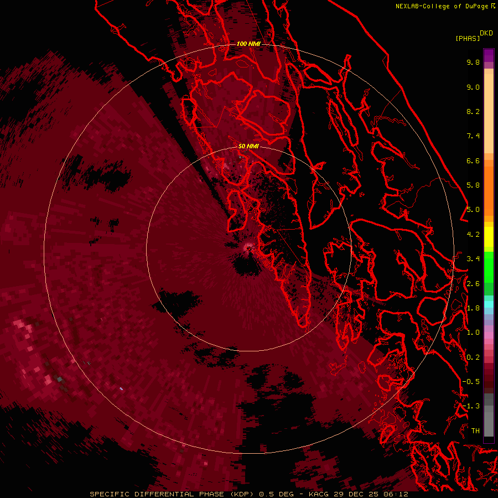Click the 1.0 value on color scale
This screenshot has height=498, width=498.
(x=473, y=333)
